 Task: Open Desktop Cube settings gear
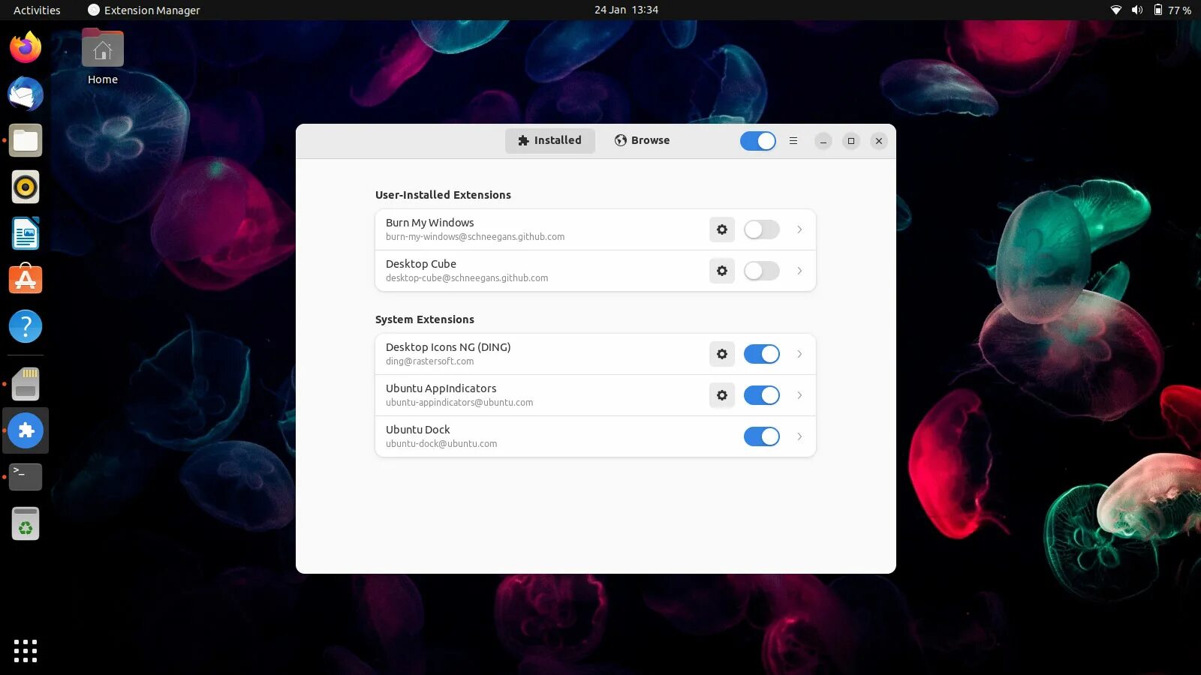tap(722, 271)
